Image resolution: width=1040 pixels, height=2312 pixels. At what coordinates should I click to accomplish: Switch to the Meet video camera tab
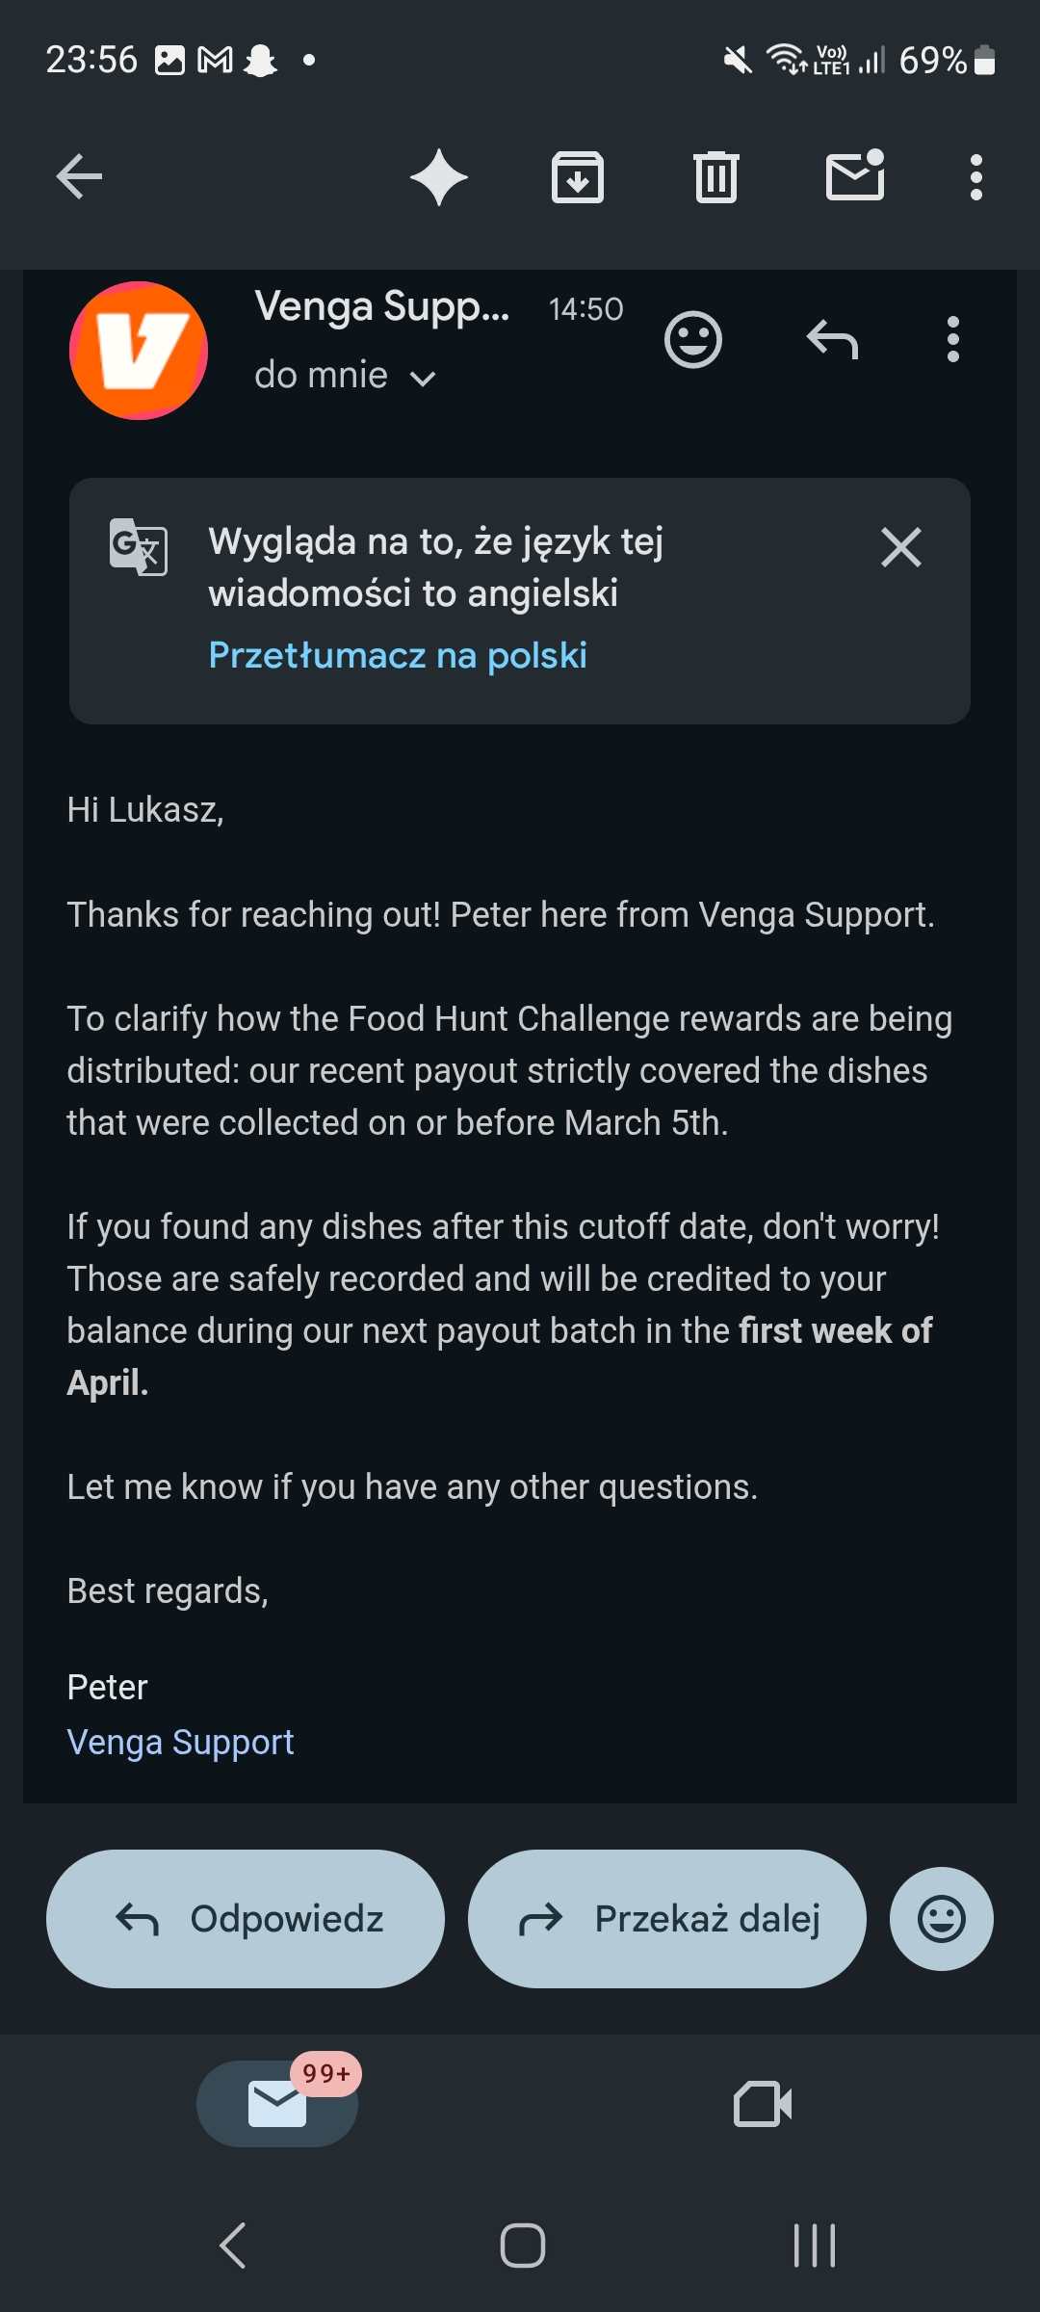click(763, 2104)
